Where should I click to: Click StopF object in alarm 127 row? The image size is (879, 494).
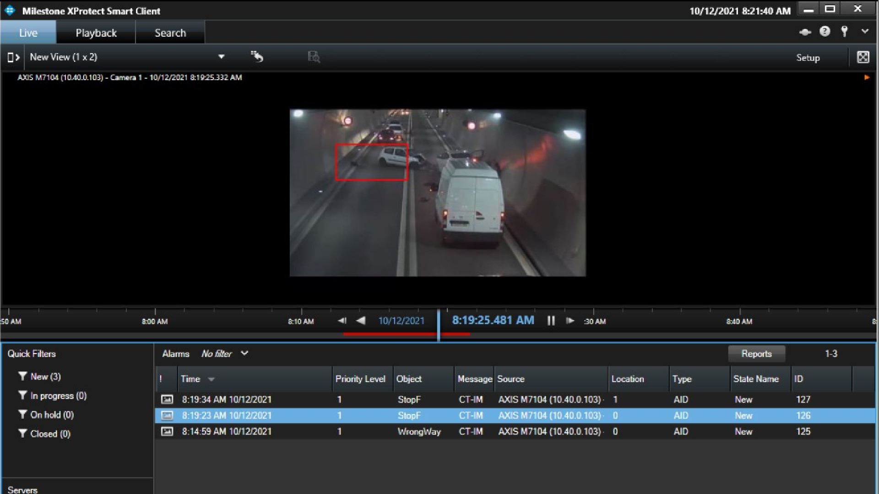coord(409,399)
